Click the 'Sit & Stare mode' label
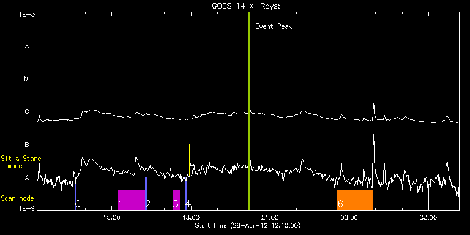Viewport: 470px width, 235px height. (x=21, y=162)
